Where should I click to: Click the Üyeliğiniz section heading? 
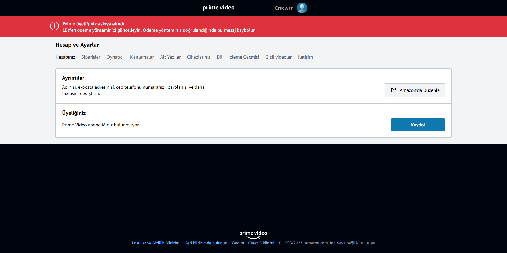[74, 113]
